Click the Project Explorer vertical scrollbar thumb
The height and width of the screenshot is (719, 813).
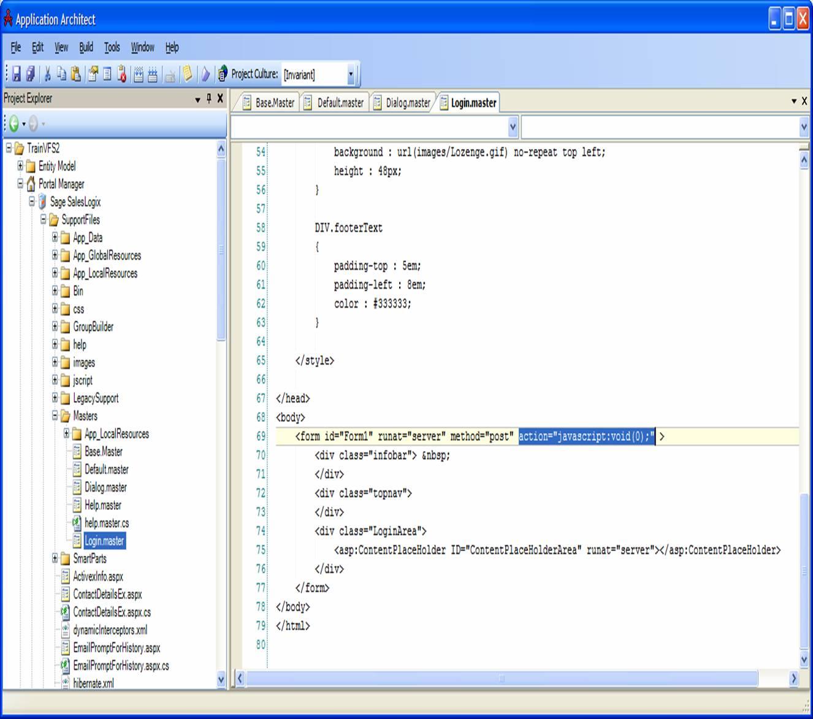point(221,249)
